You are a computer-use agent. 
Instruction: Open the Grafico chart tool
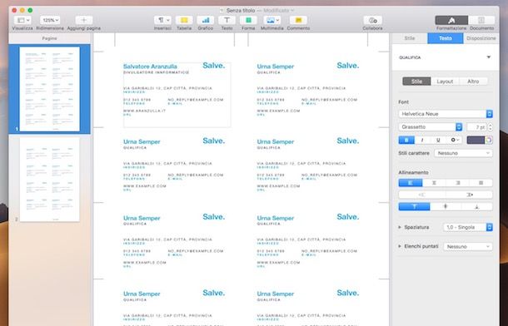click(x=206, y=20)
